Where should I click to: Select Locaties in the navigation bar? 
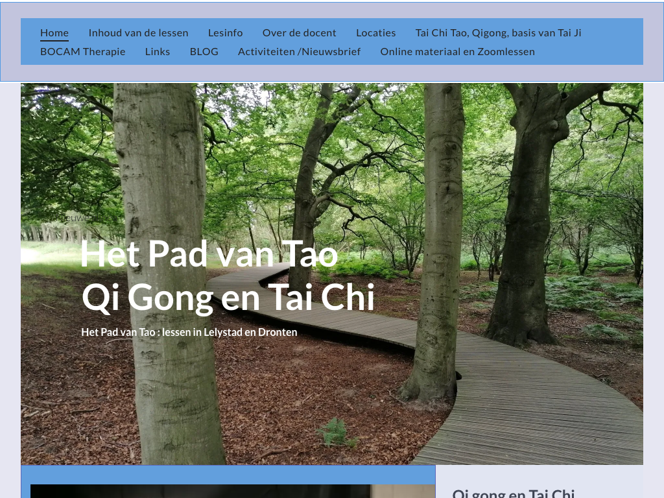tap(375, 32)
